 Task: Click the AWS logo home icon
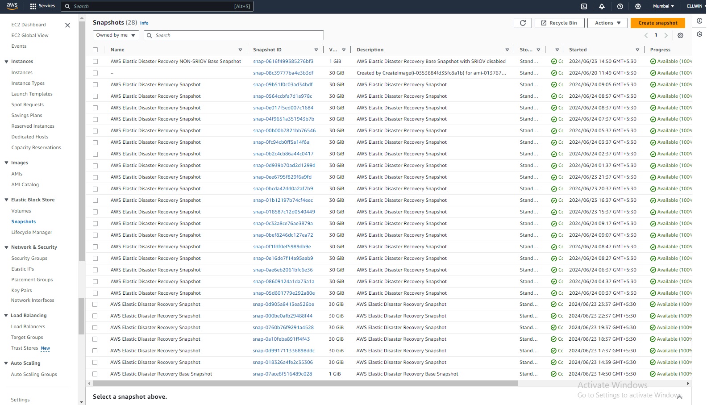[x=12, y=6]
